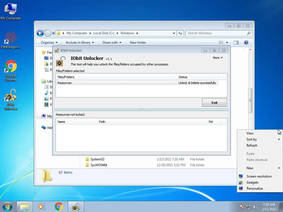Refresh the Explorer address bar
This screenshot has height=212, width=283.
180,33
